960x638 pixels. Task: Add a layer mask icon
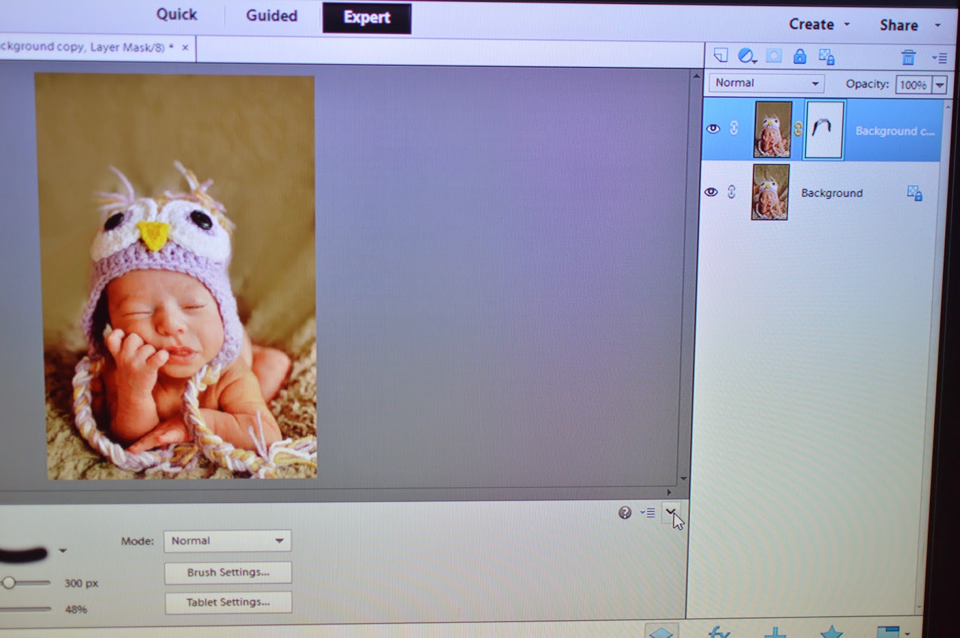[773, 56]
